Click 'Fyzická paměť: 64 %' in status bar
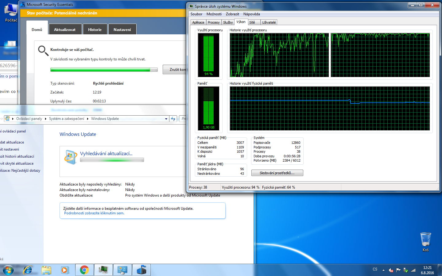This screenshot has height=276, width=442. click(279, 187)
